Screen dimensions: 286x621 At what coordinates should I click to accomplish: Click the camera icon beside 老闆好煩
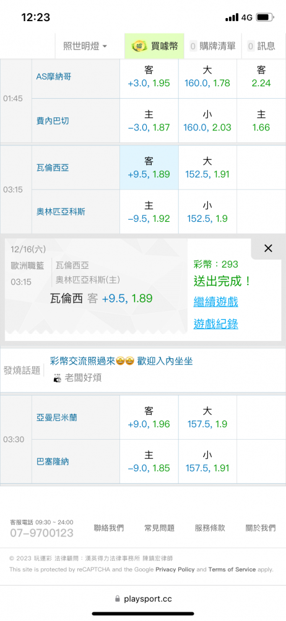tap(58, 378)
